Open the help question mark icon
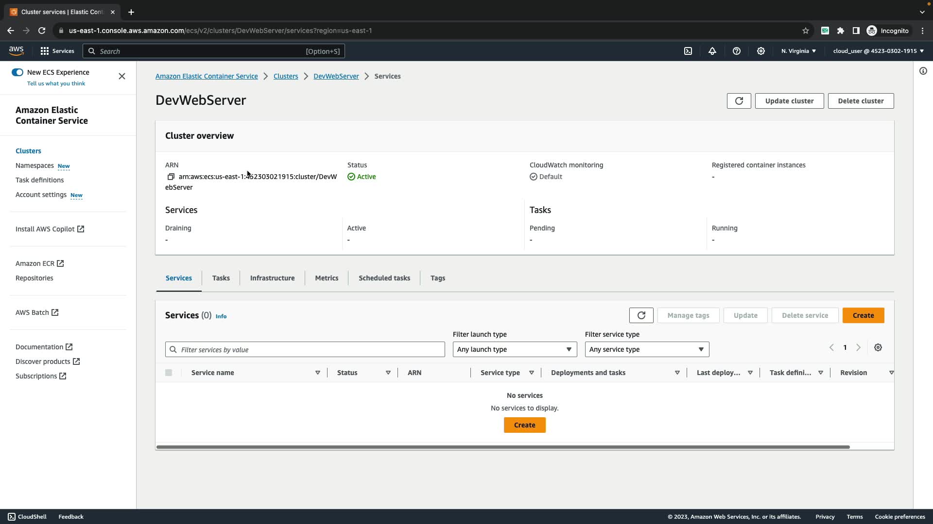Viewport: 933px width, 524px height. (x=737, y=51)
